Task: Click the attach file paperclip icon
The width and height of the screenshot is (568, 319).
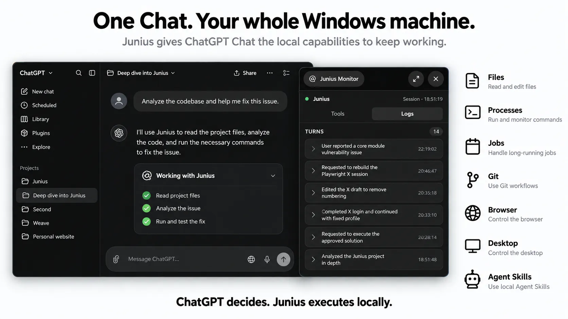Action: pyautogui.click(x=116, y=259)
